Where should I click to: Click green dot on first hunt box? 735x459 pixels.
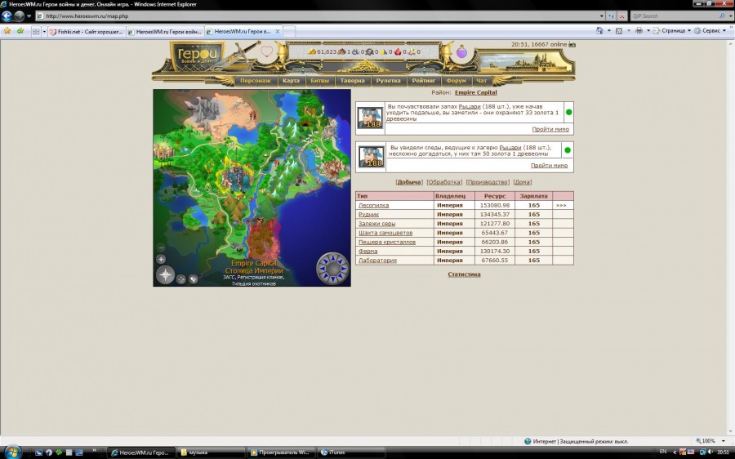point(568,112)
